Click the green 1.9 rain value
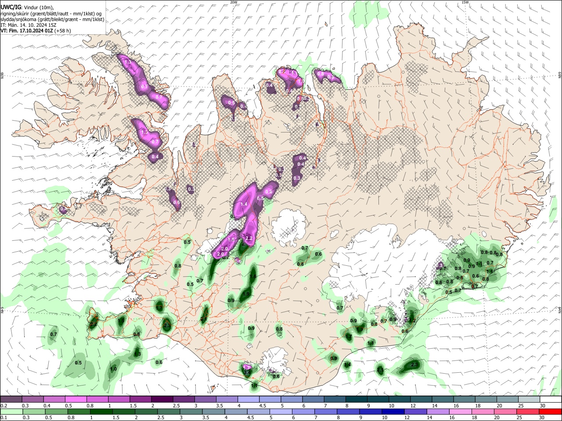Viewport: 562px width, 421px height. coord(246,294)
